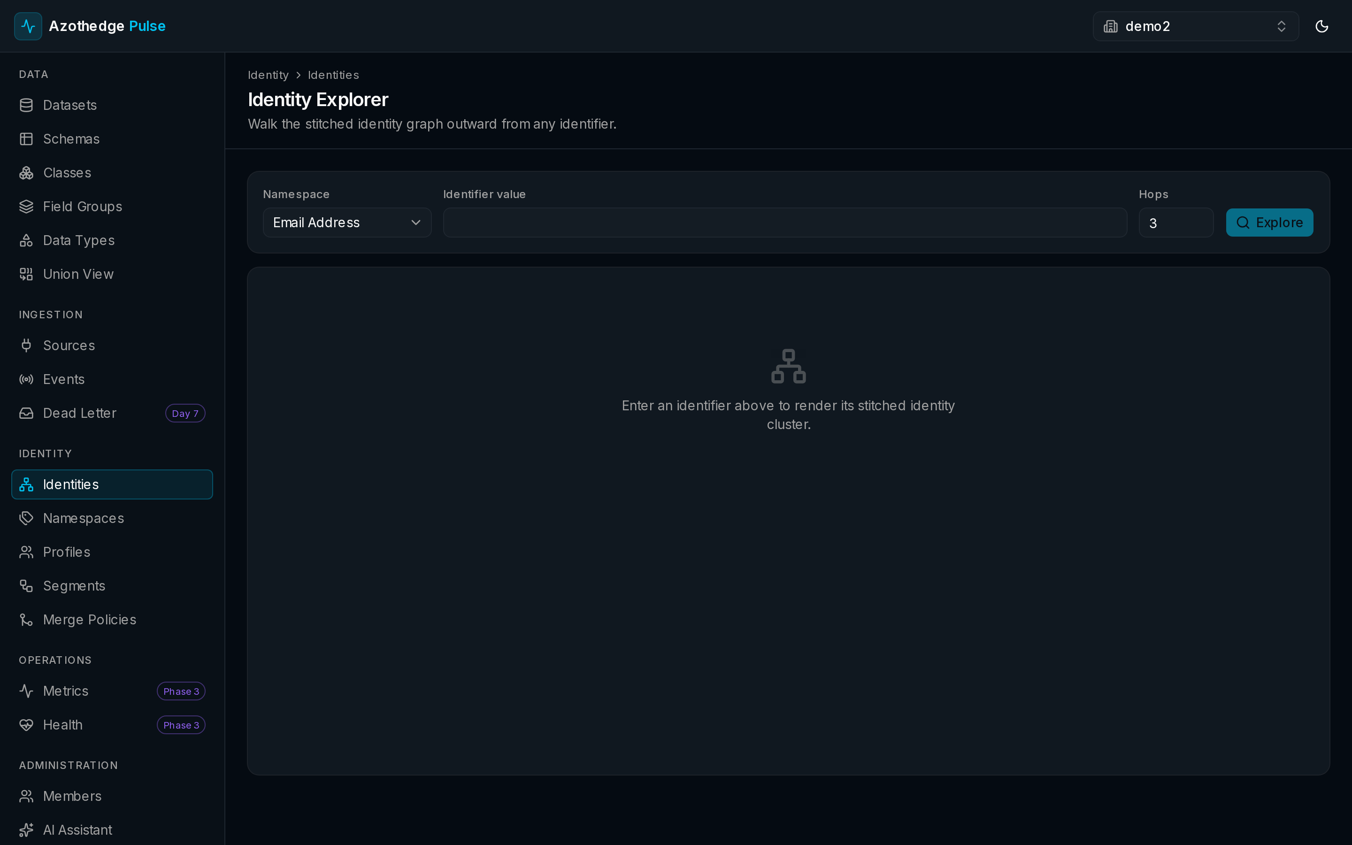Viewport: 1352px width, 845px height.
Task: Click the Metrics activity icon
Action: coord(26,691)
